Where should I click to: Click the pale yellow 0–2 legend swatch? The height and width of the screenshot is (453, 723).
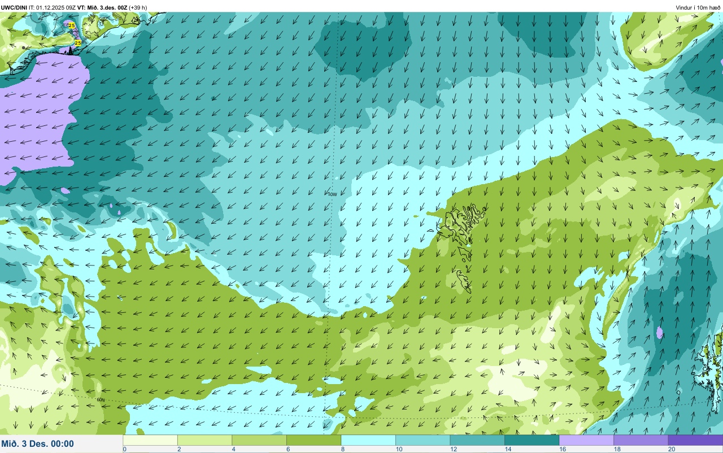coord(150,440)
